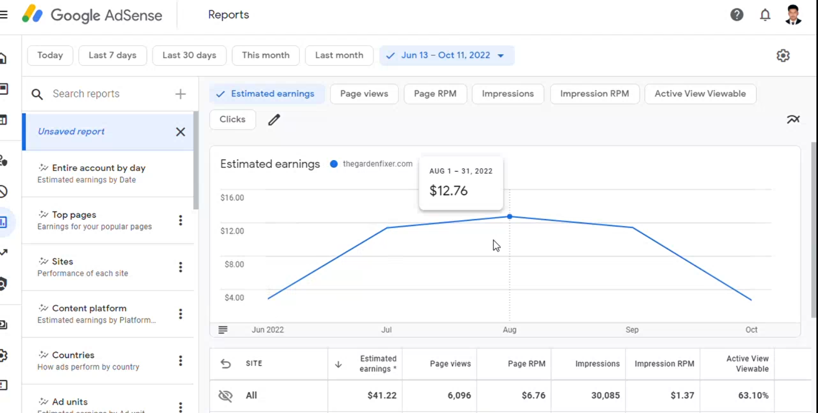Toggle chart type trend icon

click(x=793, y=119)
